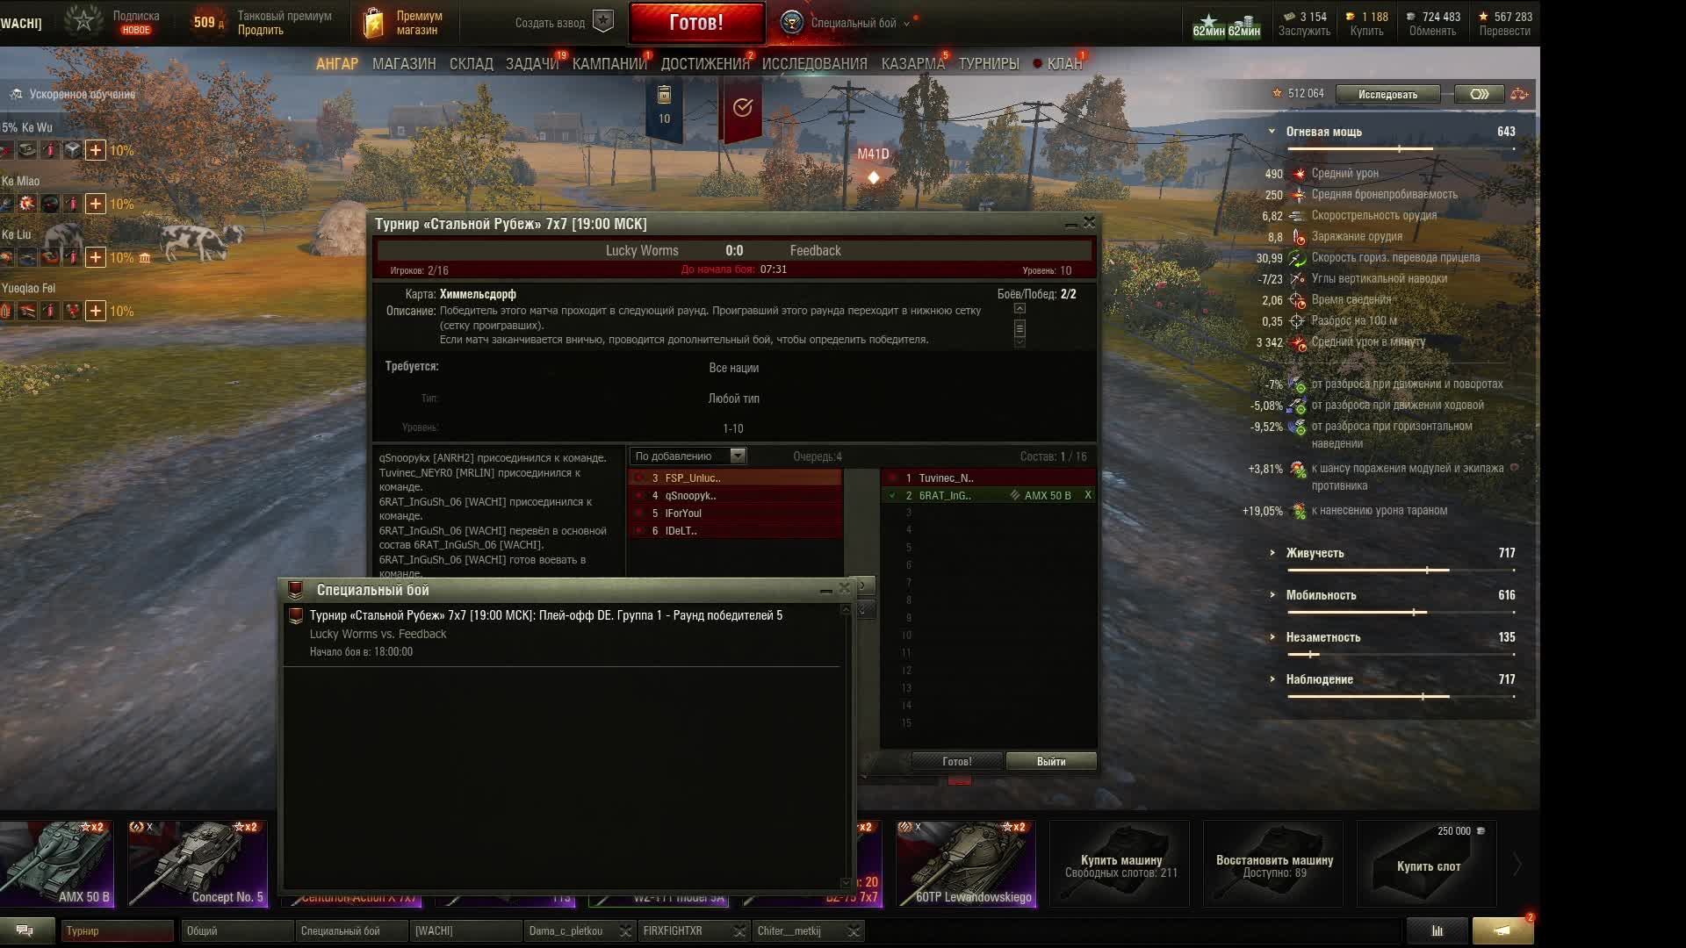Toggle the vehicle configuration switch near Исследовать

[x=1479, y=94]
